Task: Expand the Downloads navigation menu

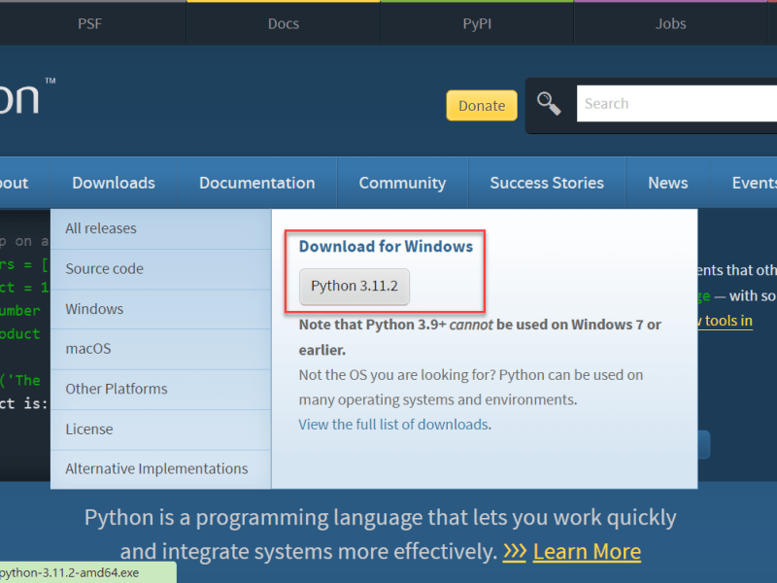Action: tap(114, 183)
